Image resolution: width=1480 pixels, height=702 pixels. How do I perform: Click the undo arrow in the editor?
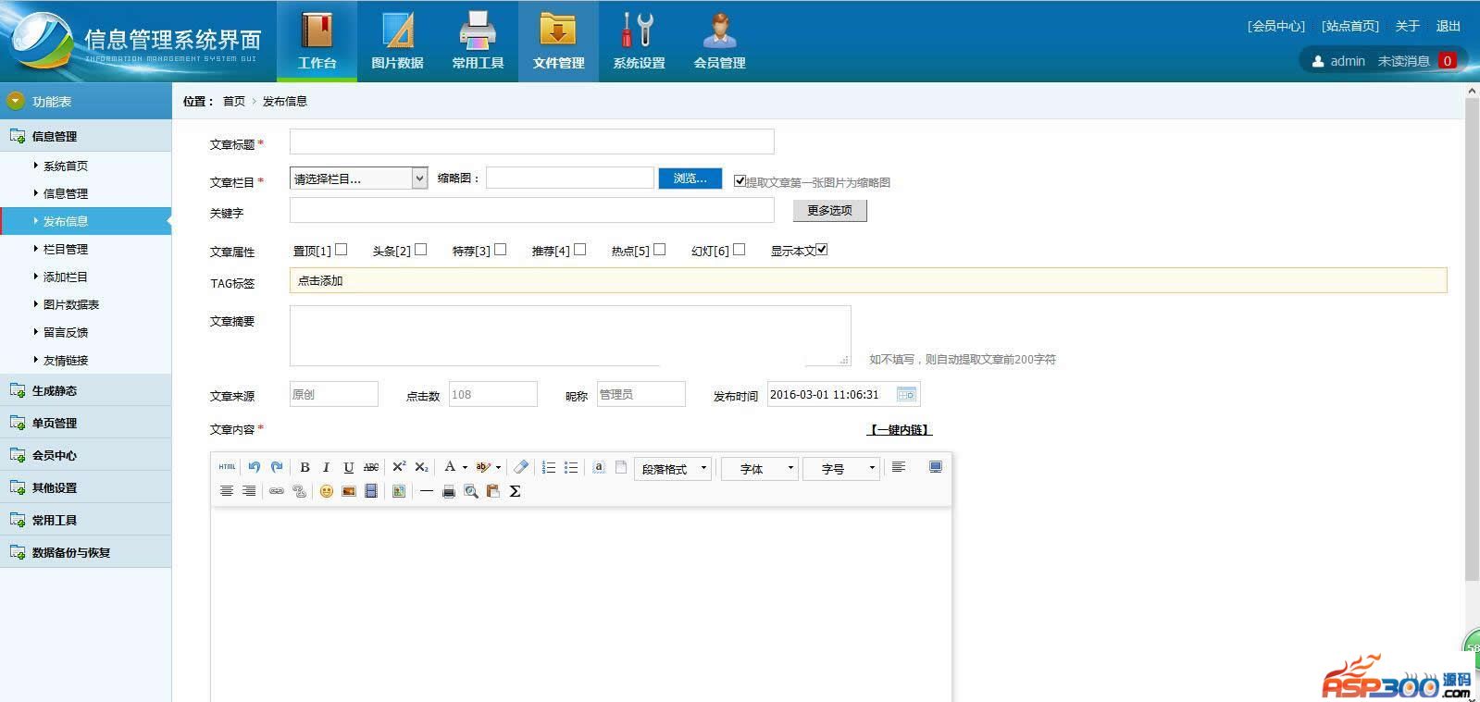point(255,468)
